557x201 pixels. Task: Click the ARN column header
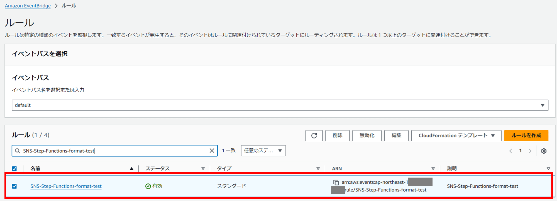pyautogui.click(x=337, y=169)
